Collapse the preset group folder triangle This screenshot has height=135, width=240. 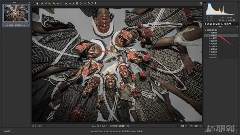click(x=205, y=30)
